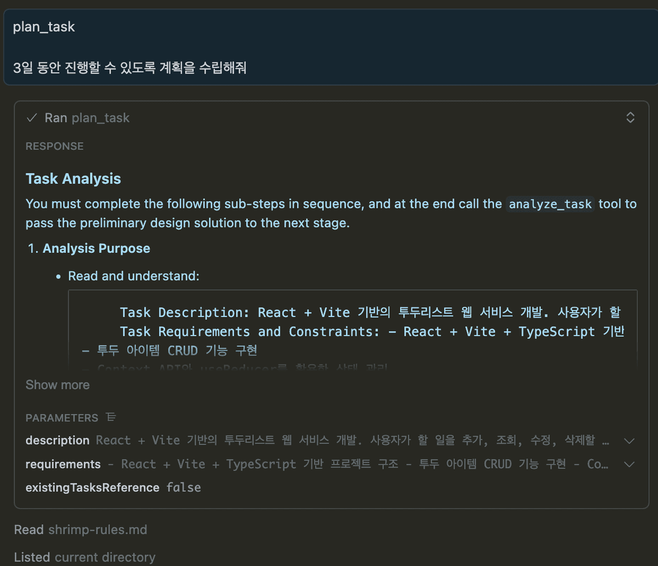Open the shrimp-rules.md file link
The height and width of the screenshot is (566, 658).
click(x=97, y=530)
